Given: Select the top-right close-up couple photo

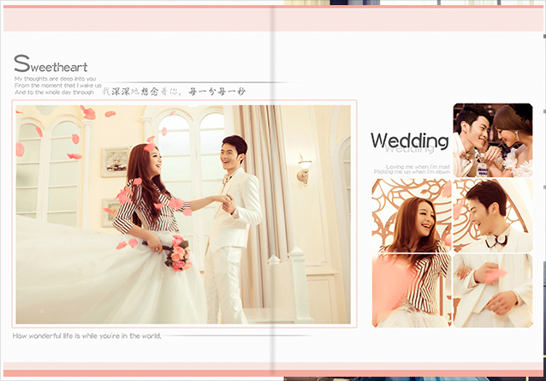Looking at the screenshot, I should pos(492,140).
